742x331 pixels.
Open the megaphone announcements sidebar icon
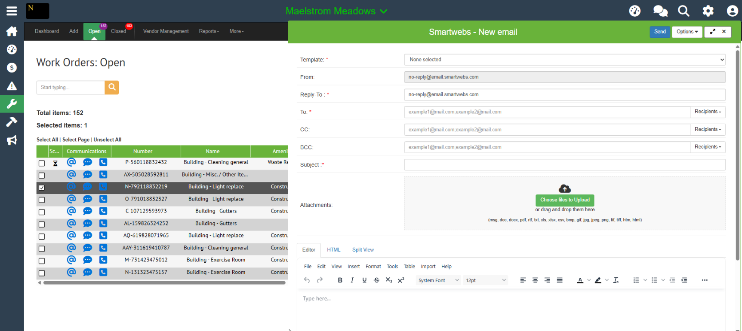click(12, 140)
